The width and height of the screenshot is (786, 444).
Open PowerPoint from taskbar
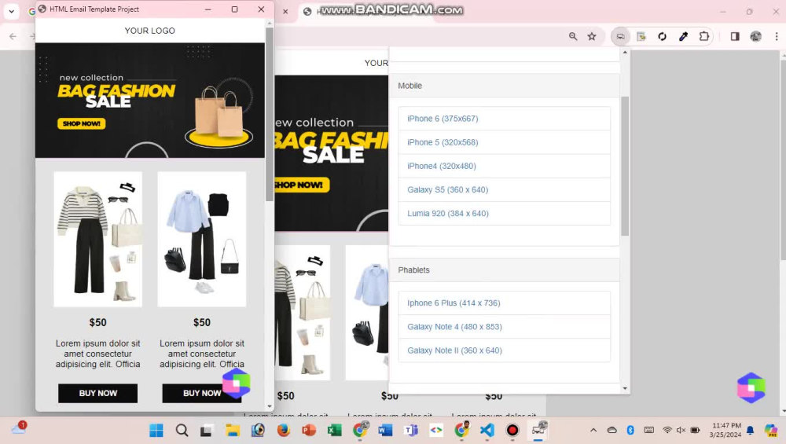(x=309, y=431)
